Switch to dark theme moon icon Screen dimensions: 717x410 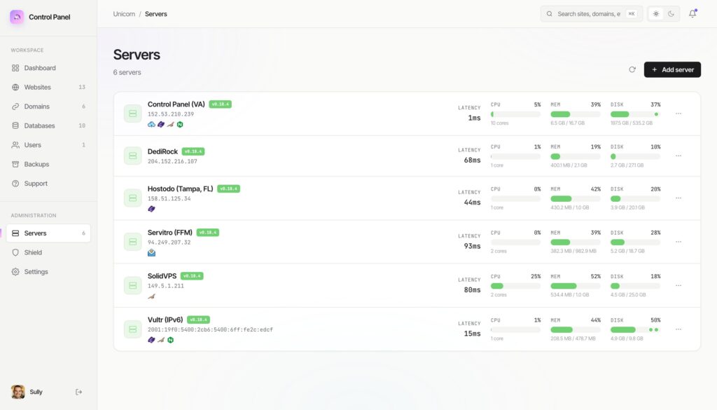(671, 14)
